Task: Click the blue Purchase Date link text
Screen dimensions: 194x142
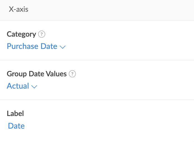Action: [x=32, y=46]
